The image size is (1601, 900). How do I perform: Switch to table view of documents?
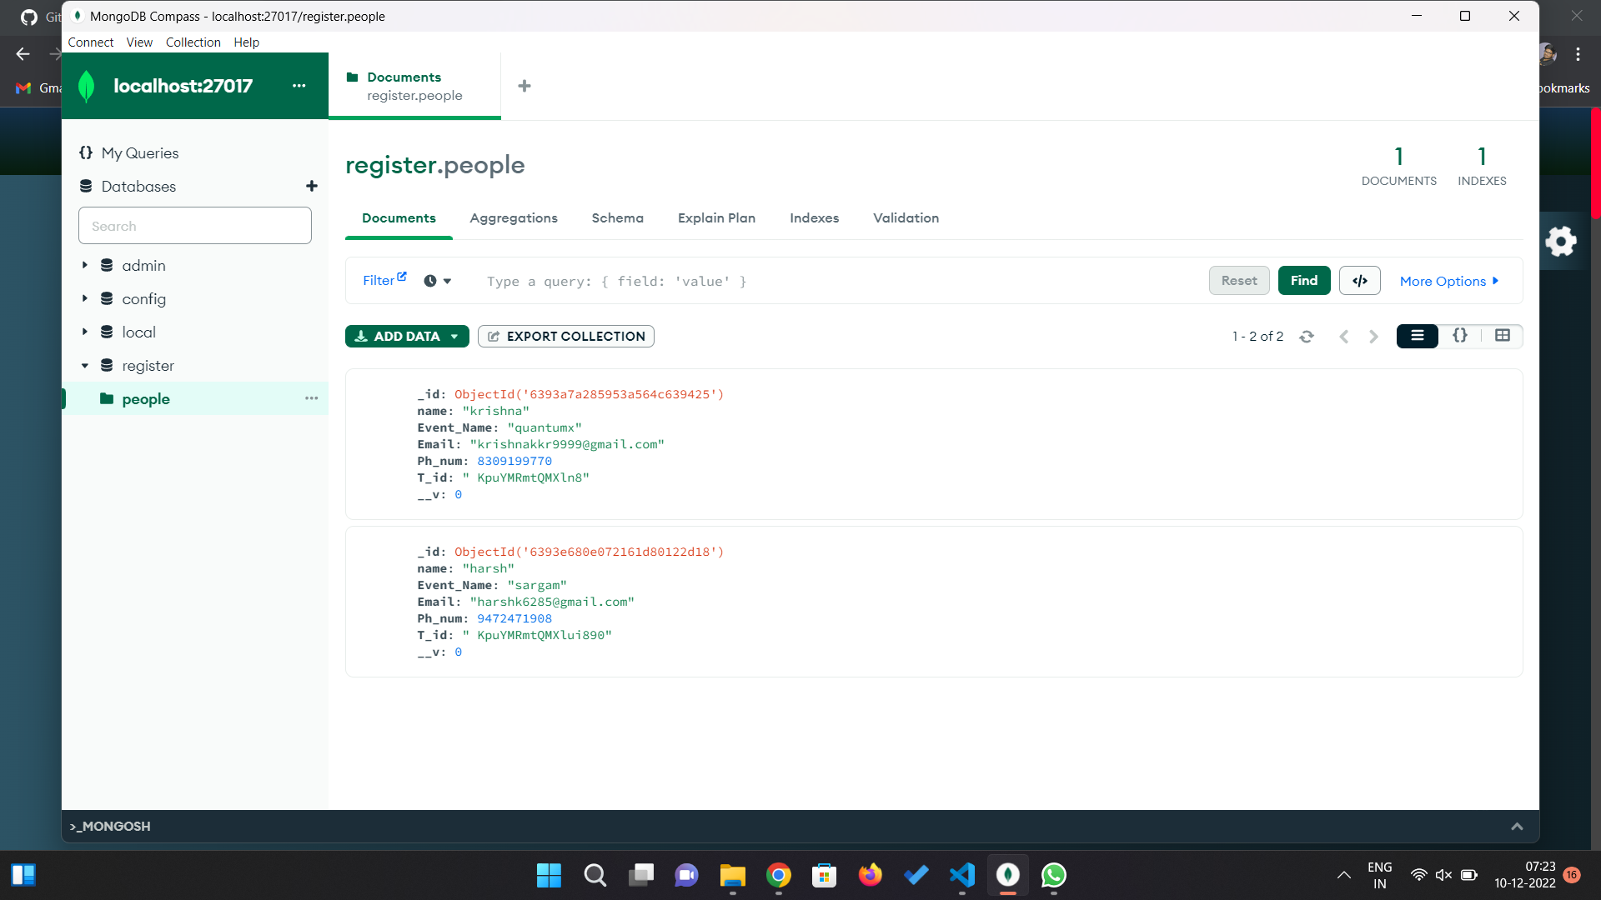coord(1503,335)
